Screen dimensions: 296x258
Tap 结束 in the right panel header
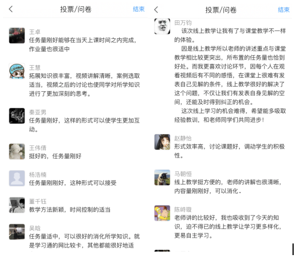tap(284, 10)
